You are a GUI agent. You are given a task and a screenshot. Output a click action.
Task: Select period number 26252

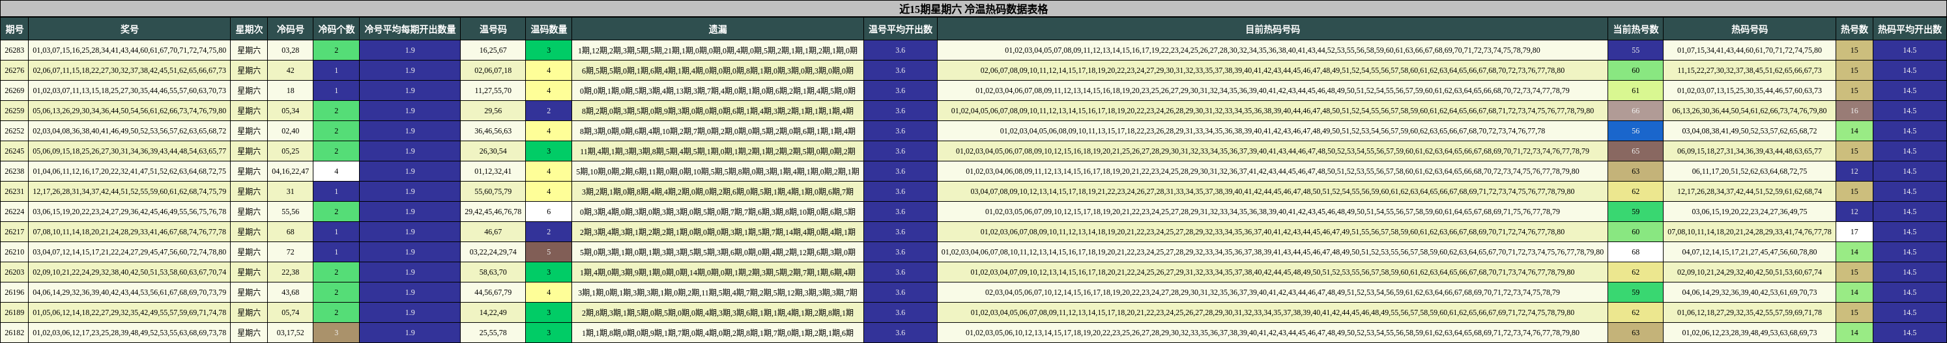[14, 131]
